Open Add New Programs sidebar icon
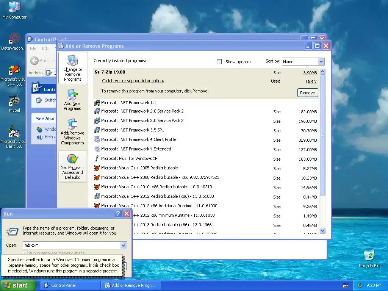This screenshot has height=291, width=388. [x=72, y=100]
